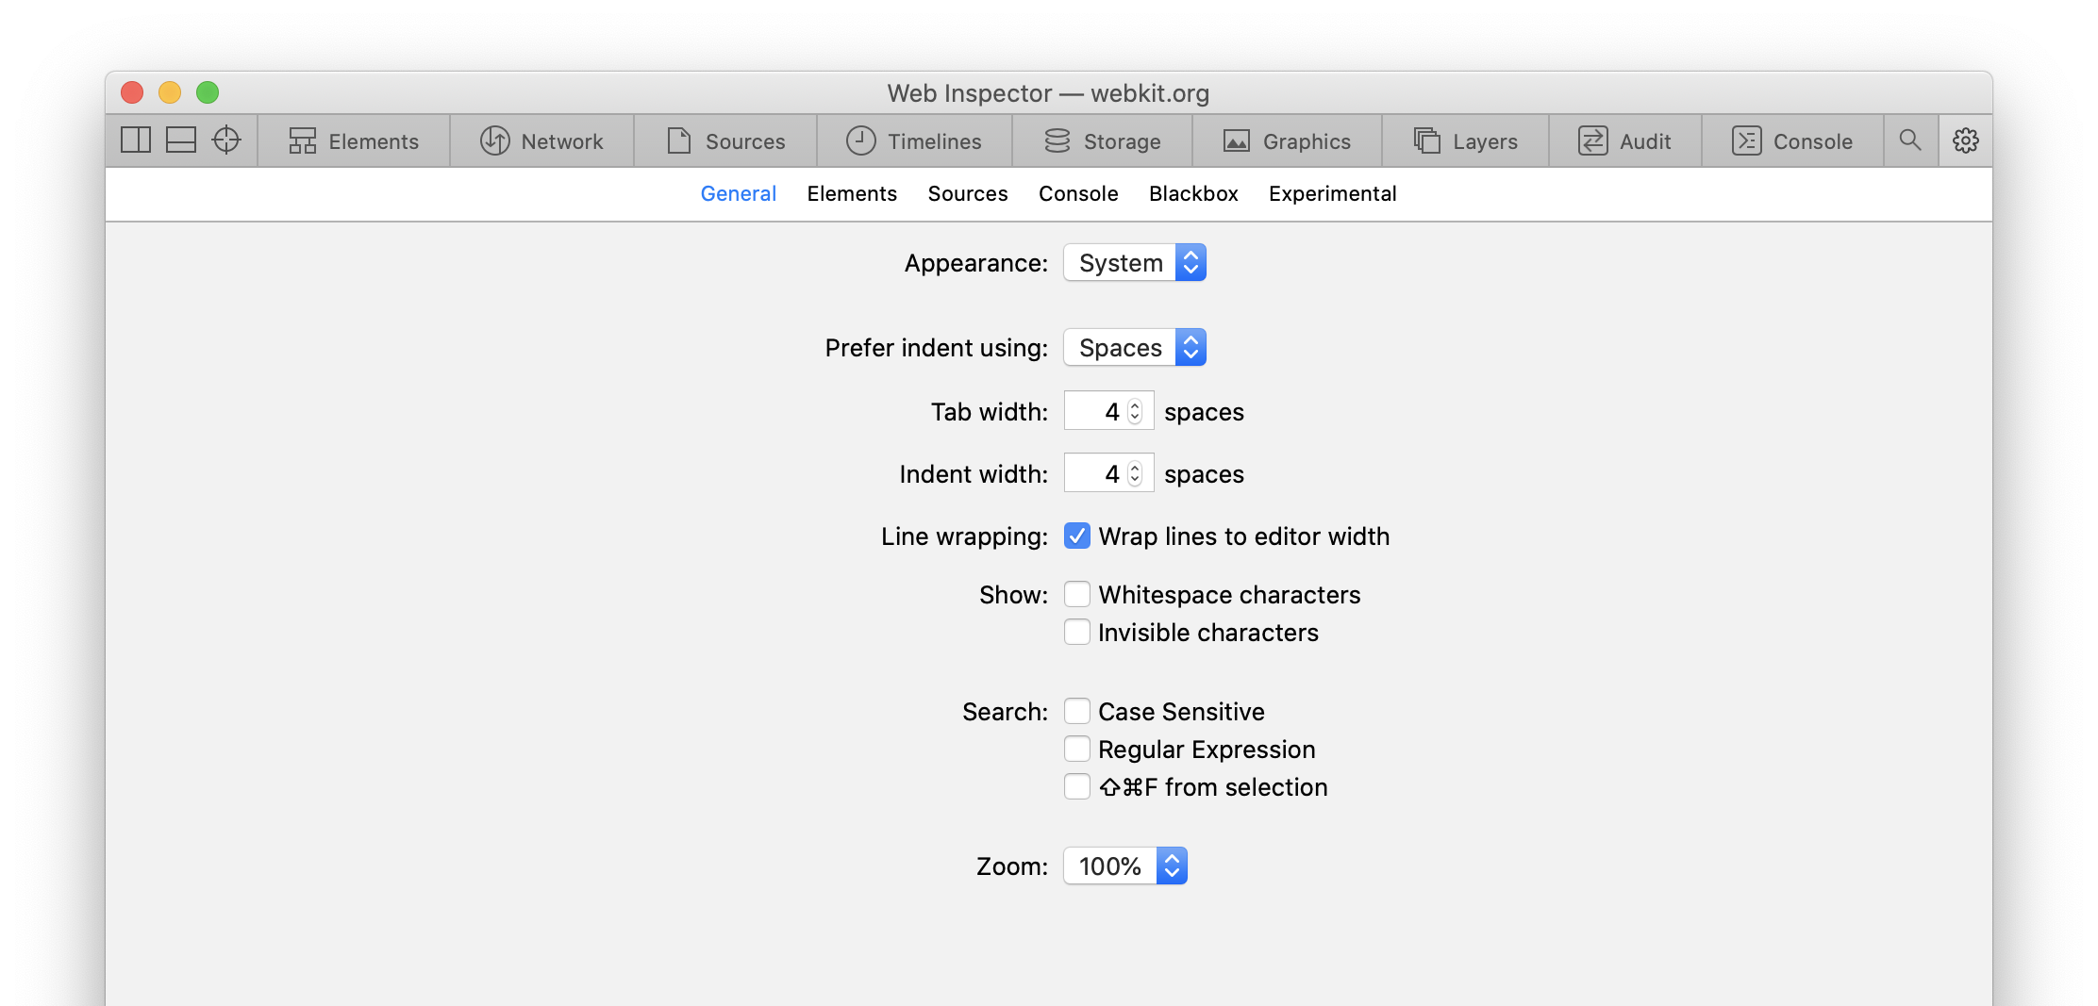Viewport: 2098px width, 1006px height.
Task: Dock Web Inspector to side of window
Action: pyautogui.click(x=136, y=140)
